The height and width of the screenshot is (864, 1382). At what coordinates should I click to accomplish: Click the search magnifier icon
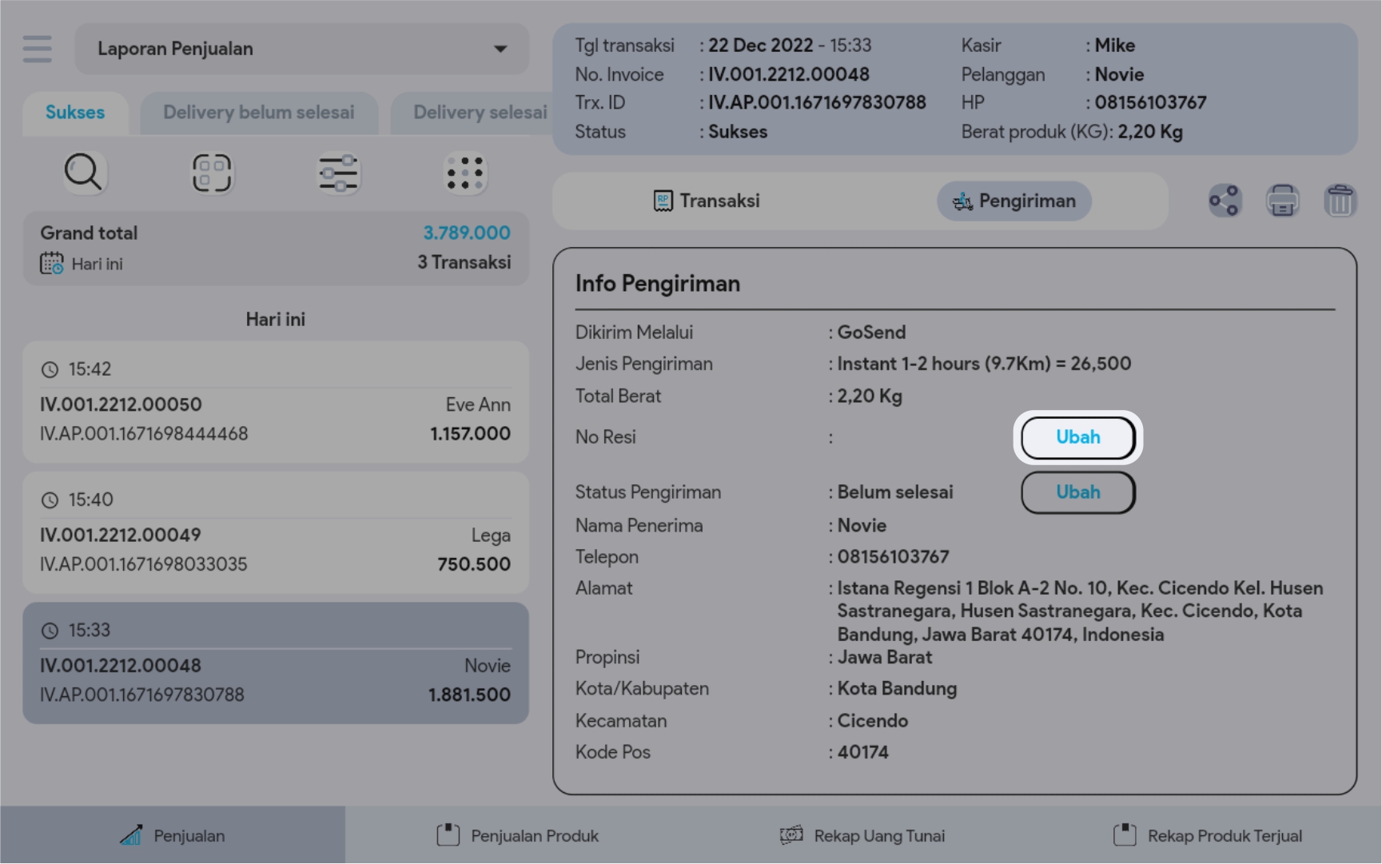click(x=83, y=173)
